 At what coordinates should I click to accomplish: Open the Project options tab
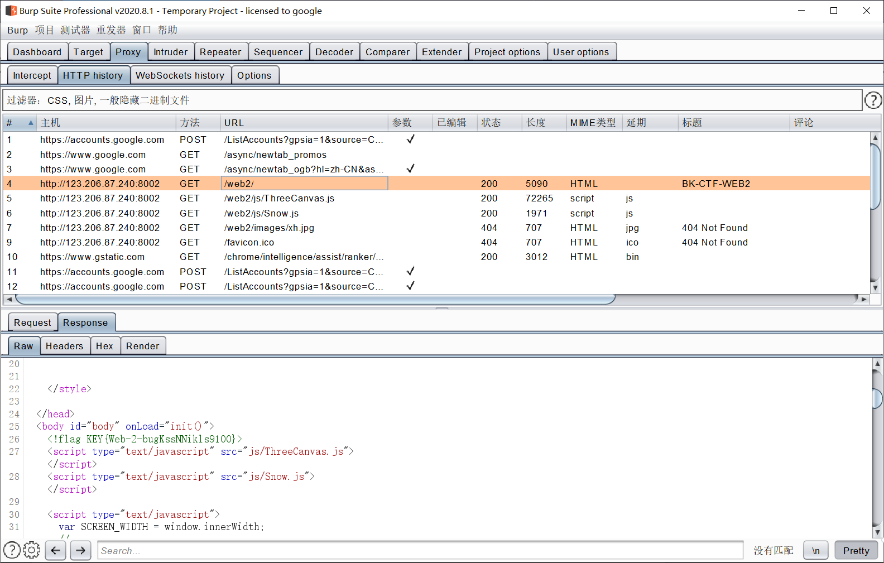point(507,52)
